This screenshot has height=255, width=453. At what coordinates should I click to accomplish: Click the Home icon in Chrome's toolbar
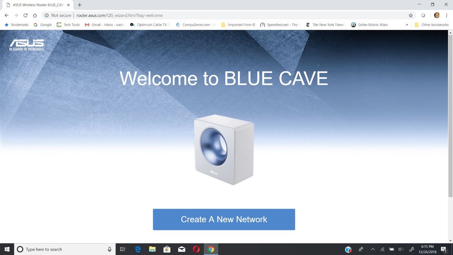coord(34,15)
